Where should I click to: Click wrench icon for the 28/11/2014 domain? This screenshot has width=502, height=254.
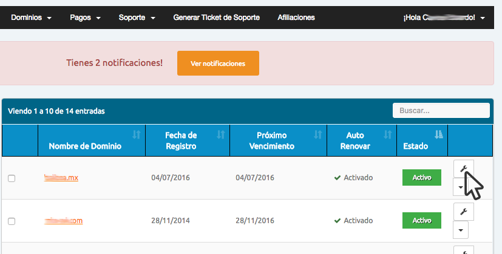463,211
